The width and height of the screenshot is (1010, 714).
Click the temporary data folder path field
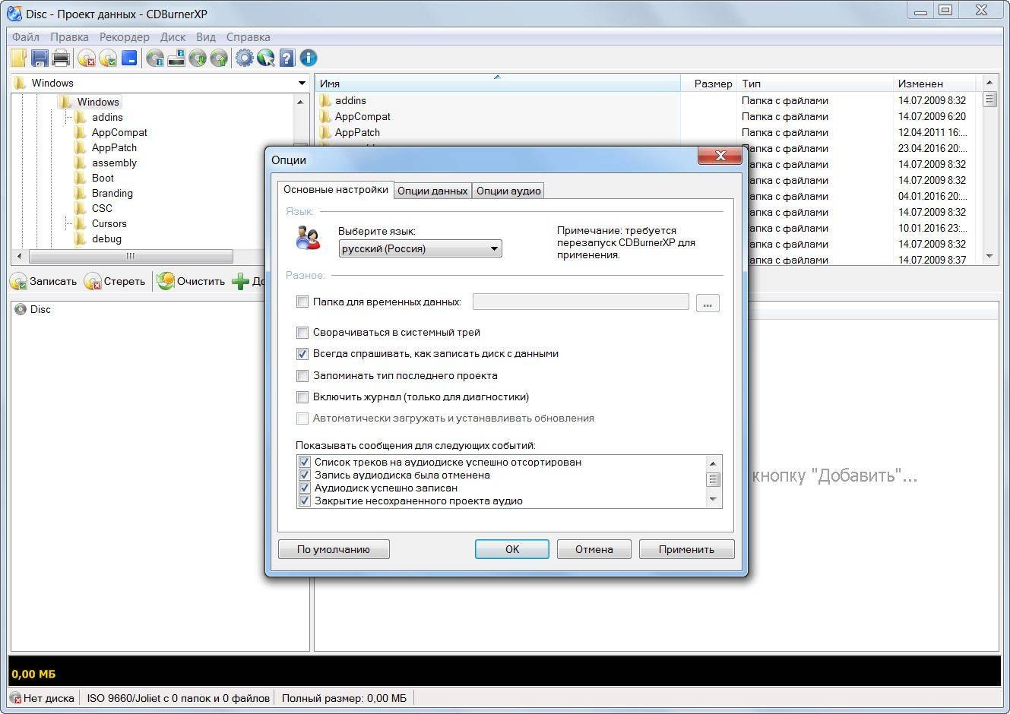581,302
